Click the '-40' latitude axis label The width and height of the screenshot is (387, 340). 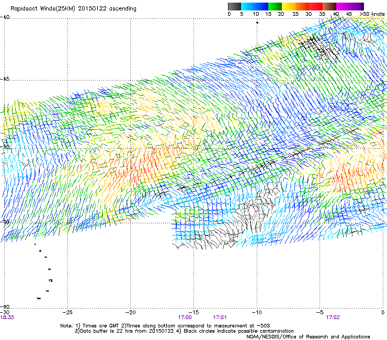pyautogui.click(x=5, y=17)
